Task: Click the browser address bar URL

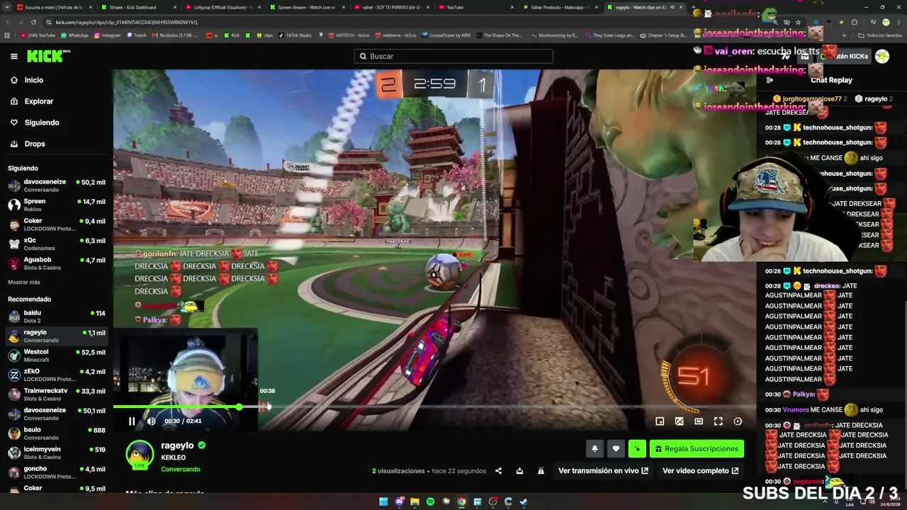Action: pyautogui.click(x=127, y=22)
